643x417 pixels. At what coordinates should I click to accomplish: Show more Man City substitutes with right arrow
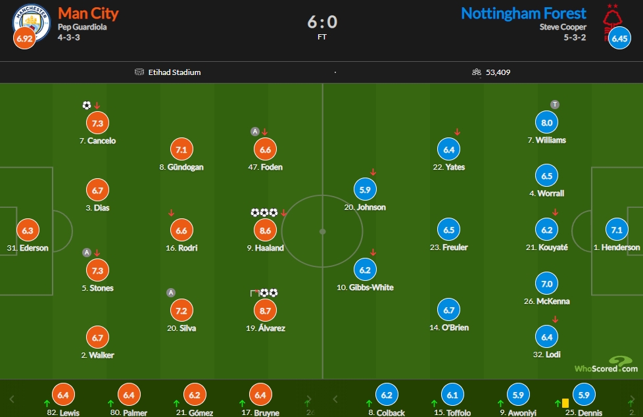coord(309,399)
